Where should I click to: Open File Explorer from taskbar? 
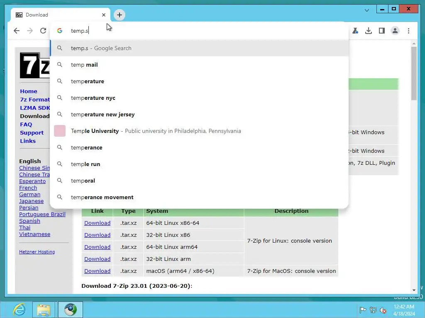44,310
